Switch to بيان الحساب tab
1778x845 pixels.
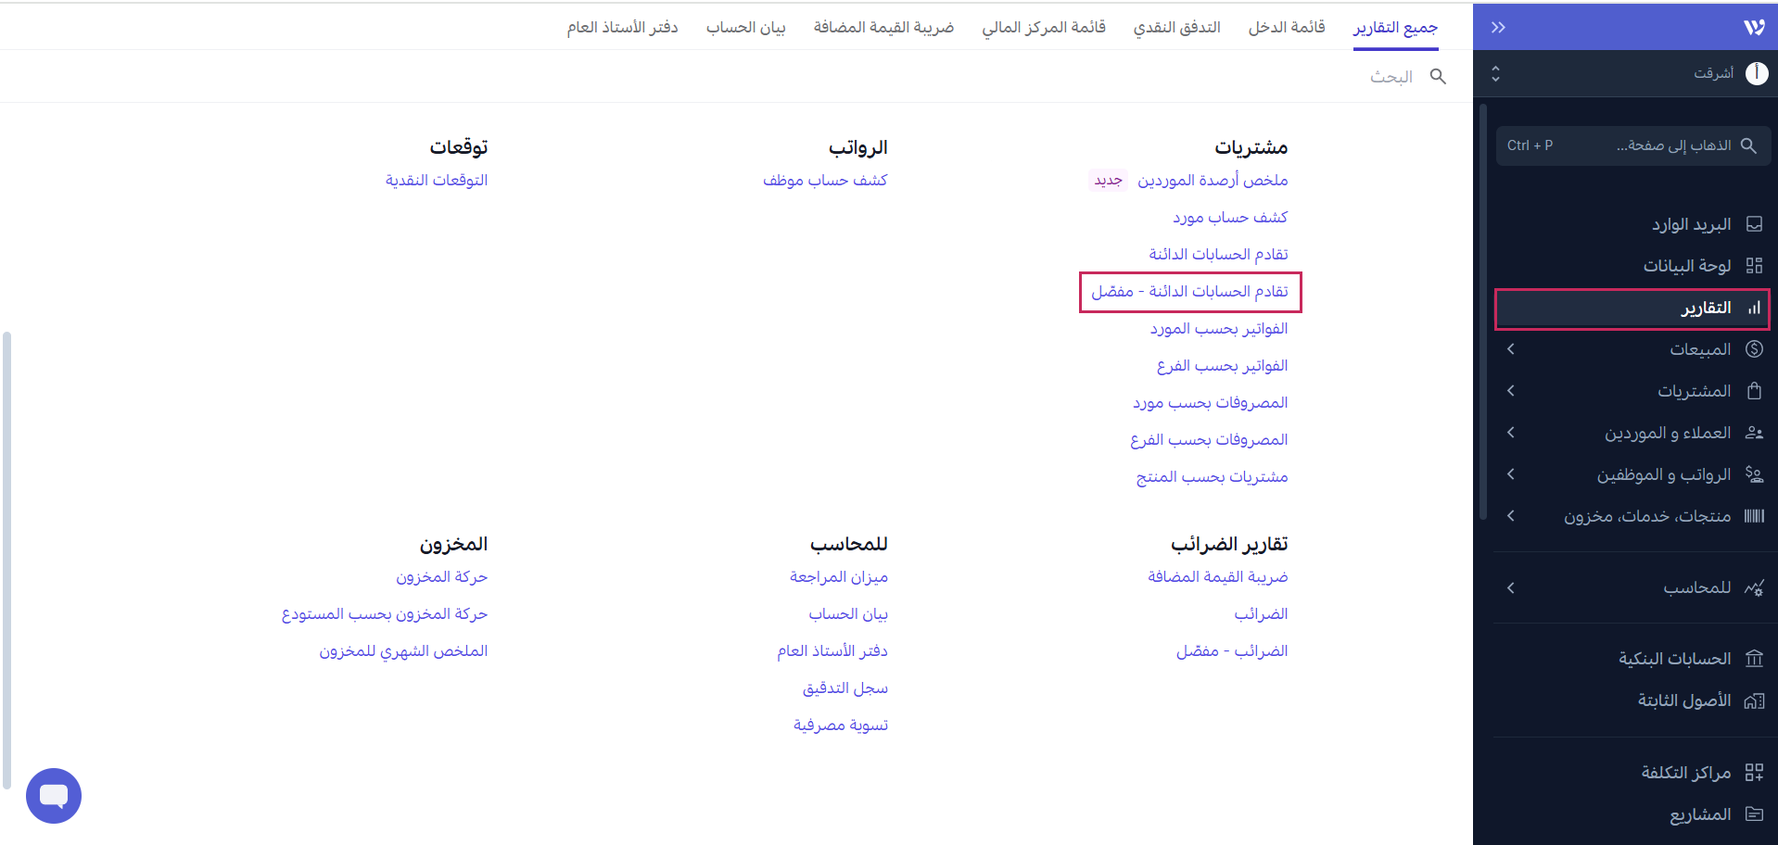coord(745,28)
